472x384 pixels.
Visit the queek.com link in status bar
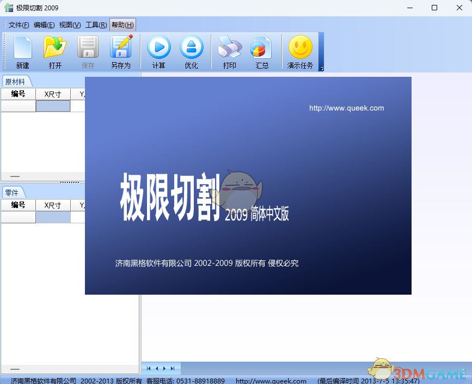pos(271,380)
